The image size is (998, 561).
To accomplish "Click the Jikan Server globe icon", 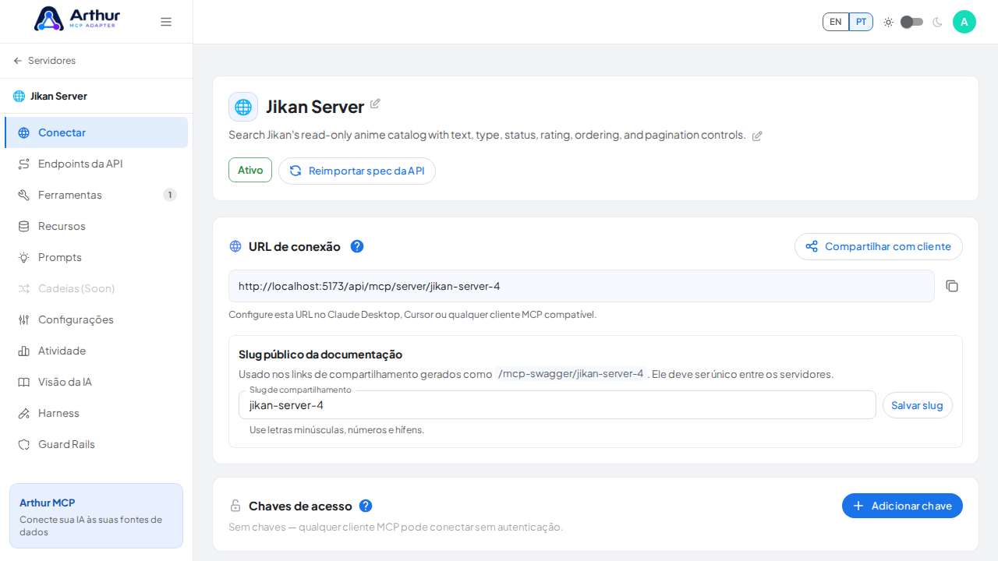I will (x=243, y=107).
